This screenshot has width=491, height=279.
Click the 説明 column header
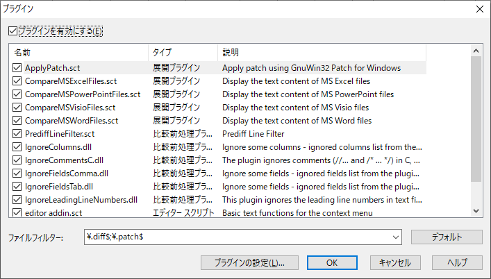pyautogui.click(x=322, y=53)
